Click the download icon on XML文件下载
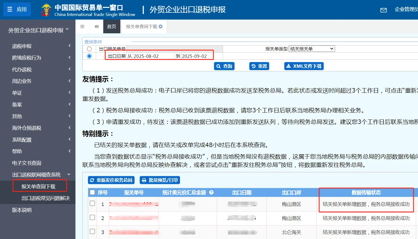Image resolution: width=418 pixels, height=239 pixels. 289,66
